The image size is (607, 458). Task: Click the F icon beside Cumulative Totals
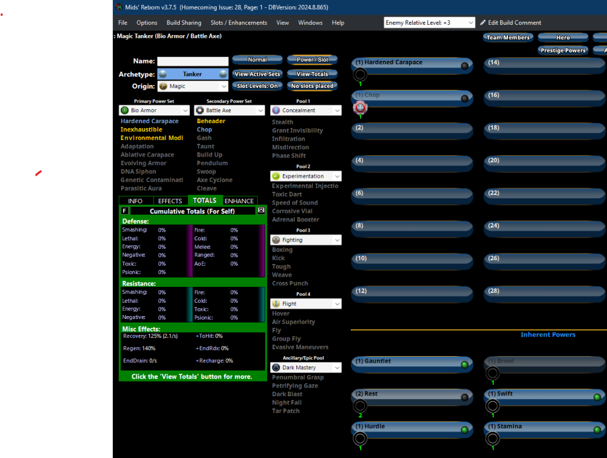click(x=125, y=210)
